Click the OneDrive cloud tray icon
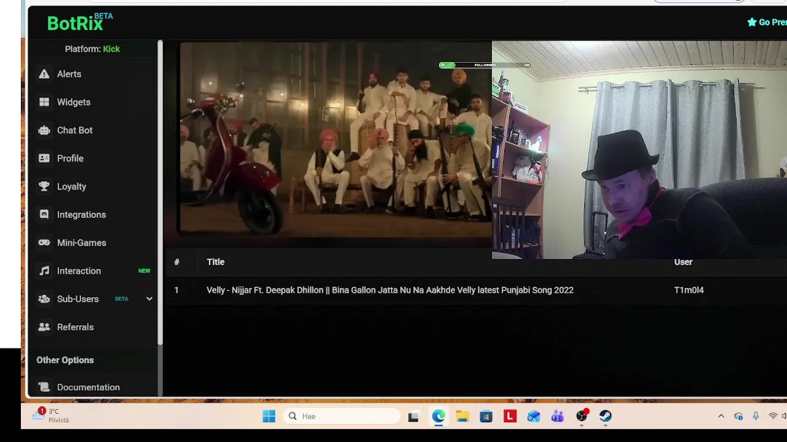The width and height of the screenshot is (787, 442). pyautogui.click(x=738, y=416)
